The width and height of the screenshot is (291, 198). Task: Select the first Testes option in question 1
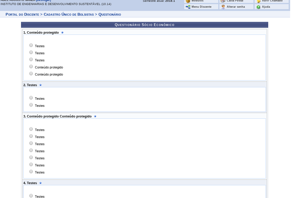tap(31, 45)
